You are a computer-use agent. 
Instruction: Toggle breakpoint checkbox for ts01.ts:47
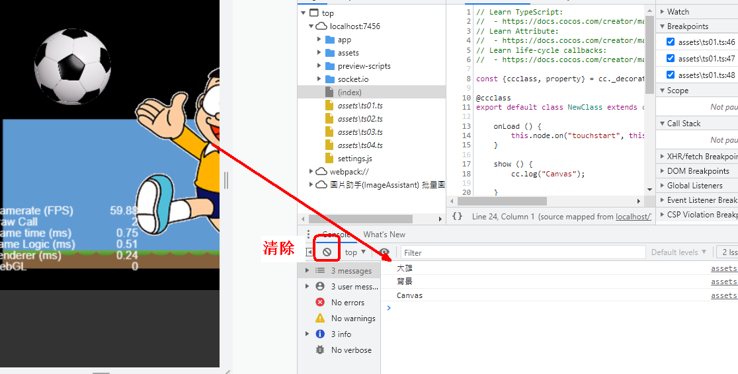coord(671,58)
